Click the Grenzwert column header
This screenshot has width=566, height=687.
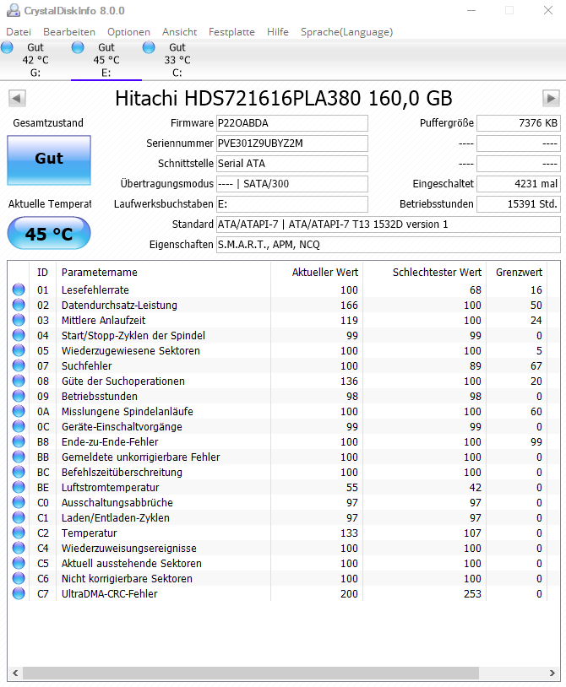[x=516, y=272]
